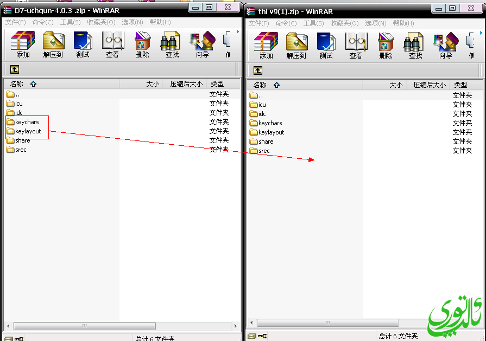Open File (文件) menu in left window
The height and width of the screenshot is (341, 486).
coord(15,22)
